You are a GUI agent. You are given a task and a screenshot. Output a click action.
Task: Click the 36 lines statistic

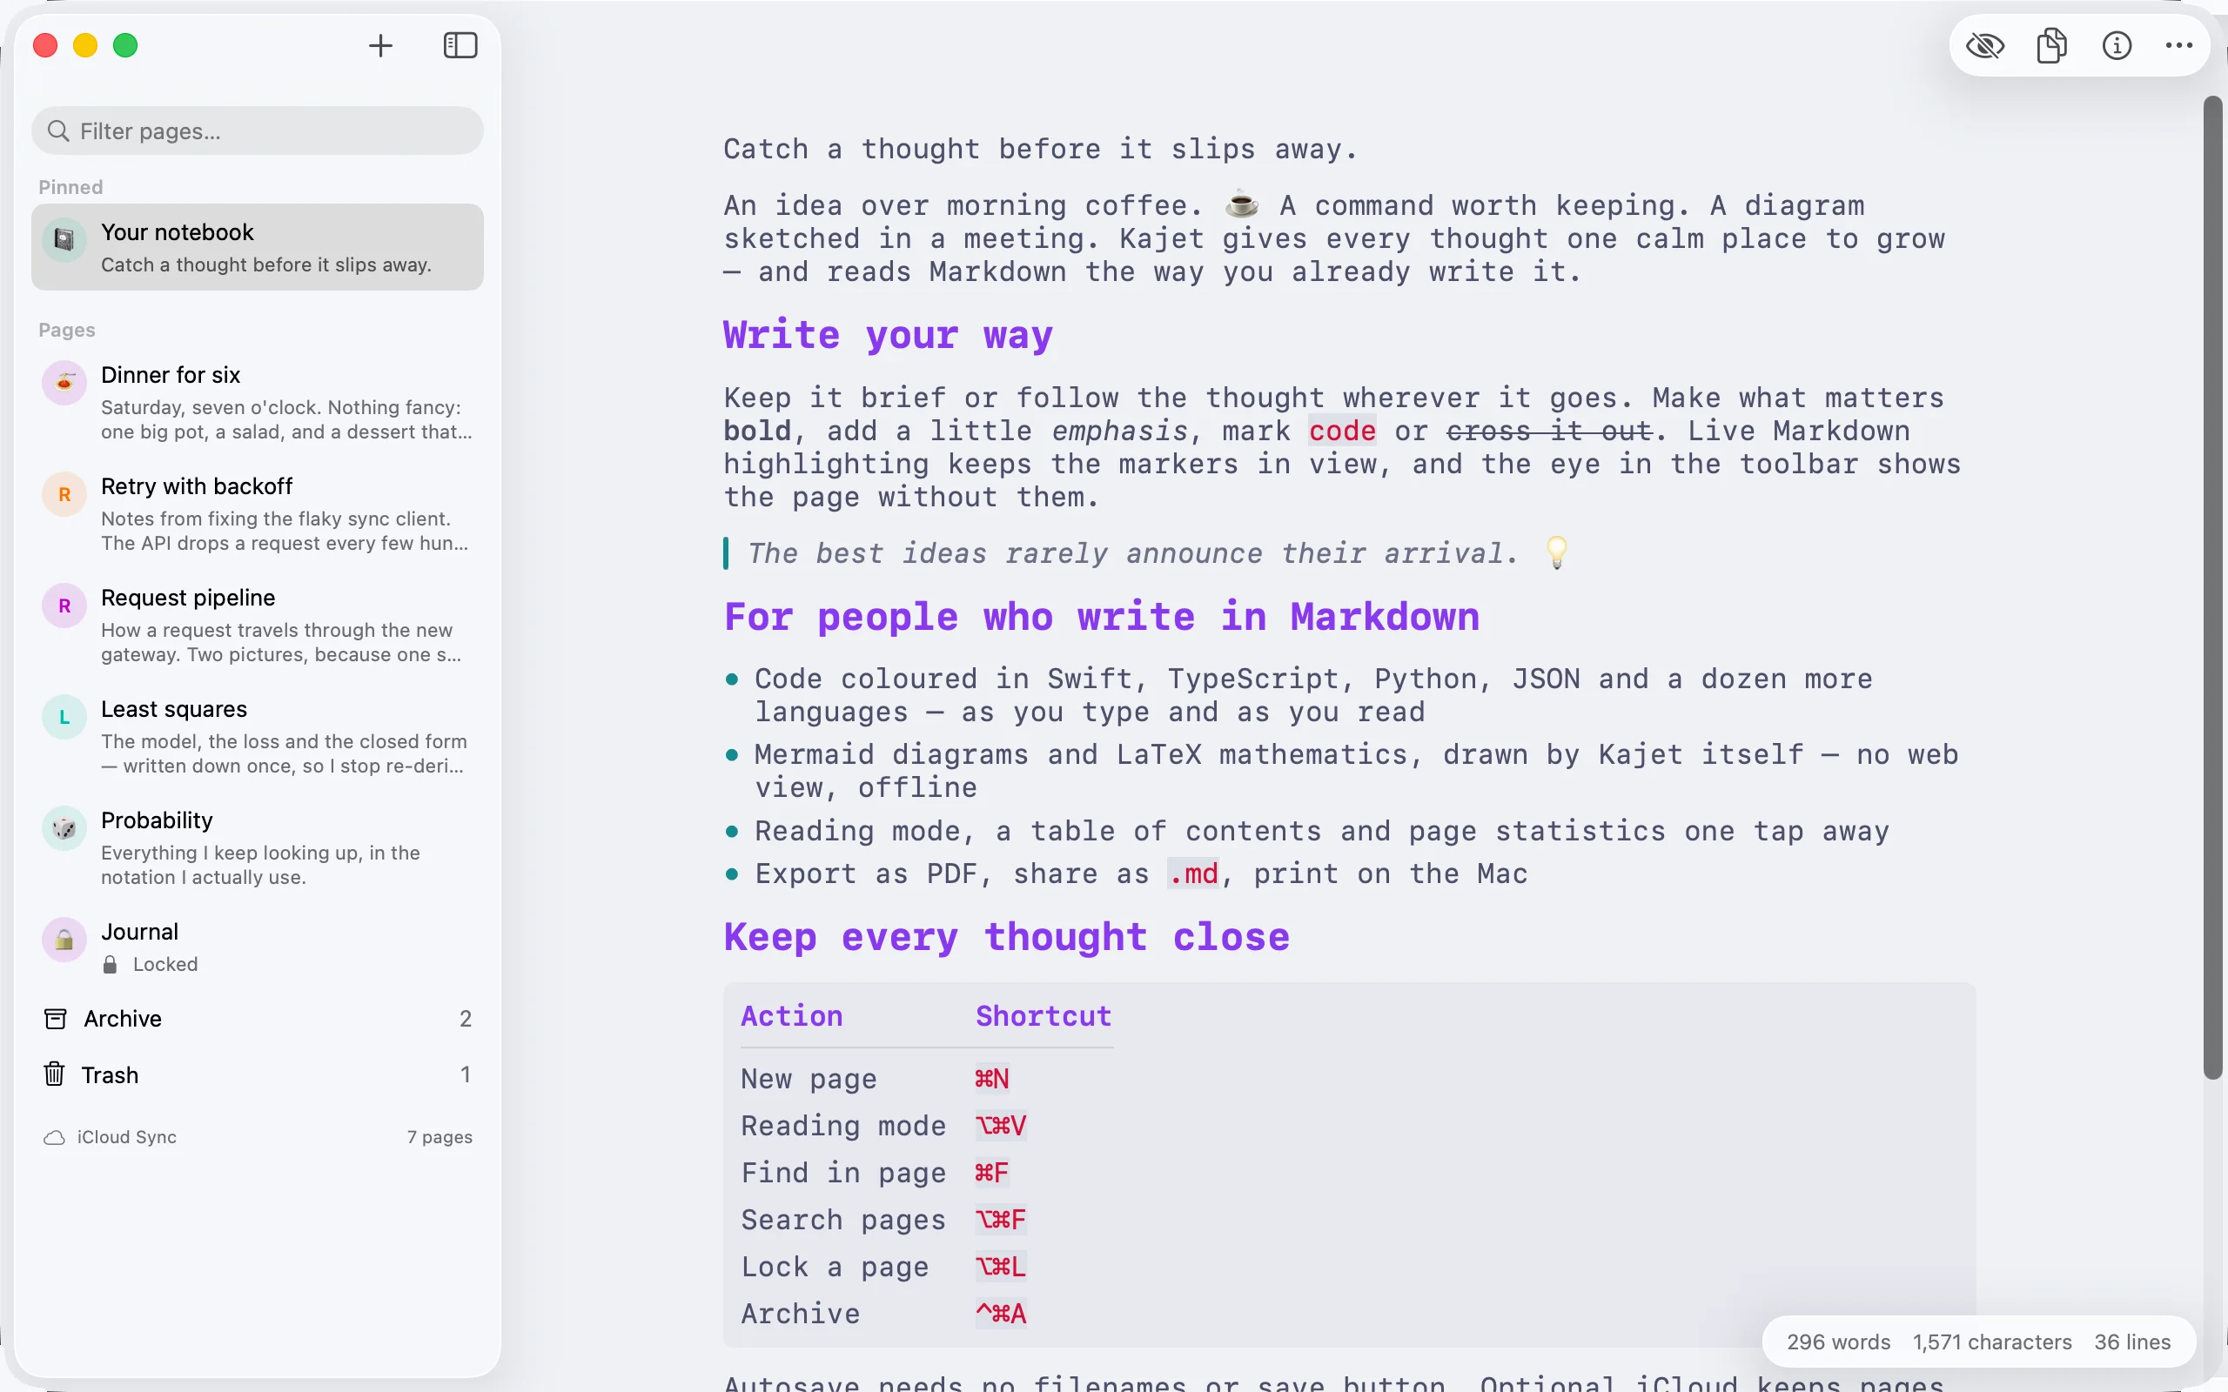coord(2132,1342)
